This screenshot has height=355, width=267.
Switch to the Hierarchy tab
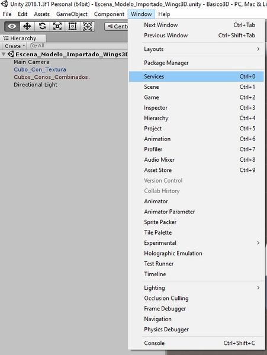click(23, 38)
